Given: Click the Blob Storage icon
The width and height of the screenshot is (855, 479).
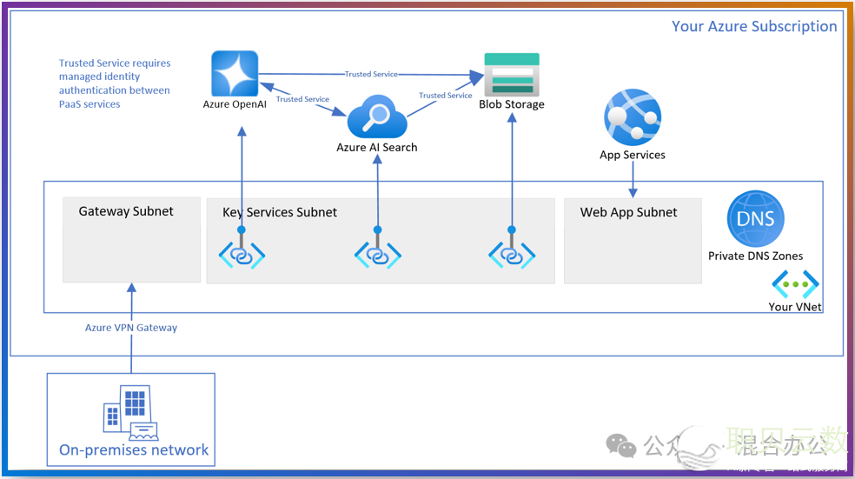Looking at the screenshot, I should pyautogui.click(x=512, y=74).
